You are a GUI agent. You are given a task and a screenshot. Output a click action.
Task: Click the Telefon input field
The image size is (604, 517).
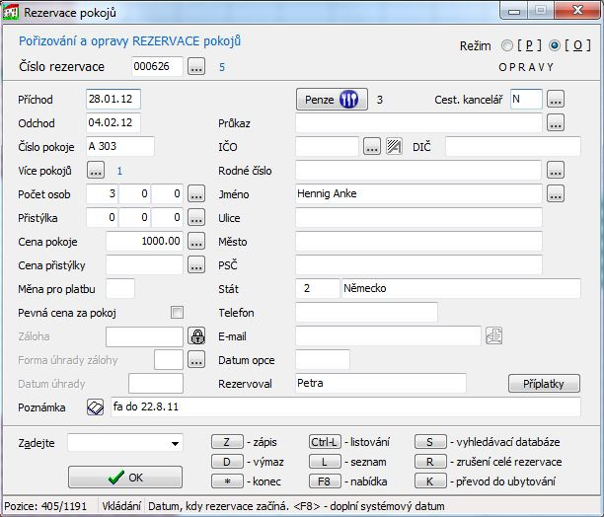coord(366,312)
